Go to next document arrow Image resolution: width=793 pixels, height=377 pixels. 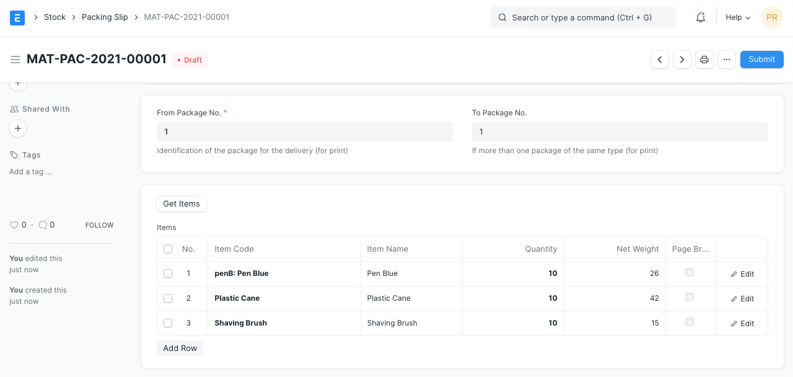[682, 60]
